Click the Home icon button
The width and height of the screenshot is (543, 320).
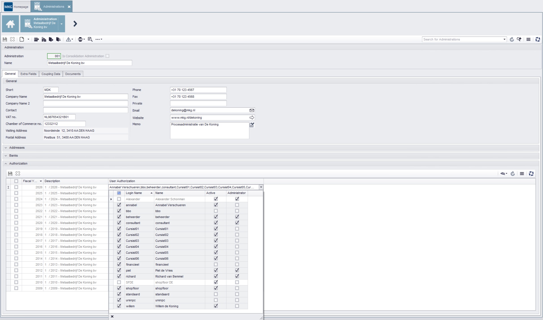click(10, 24)
